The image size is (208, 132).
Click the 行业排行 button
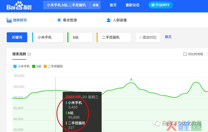[161, 5]
